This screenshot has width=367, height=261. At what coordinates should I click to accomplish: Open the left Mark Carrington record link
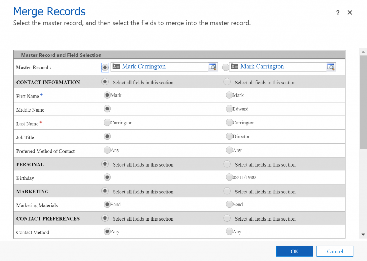[x=144, y=67]
